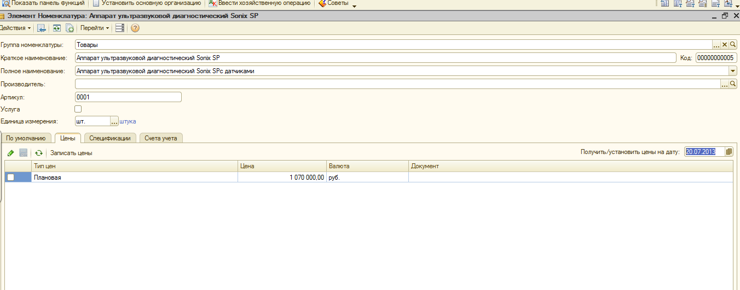Viewport: 740px width, 290px height.
Task: Expand the Полное наименование dropdown
Action: coord(732,71)
